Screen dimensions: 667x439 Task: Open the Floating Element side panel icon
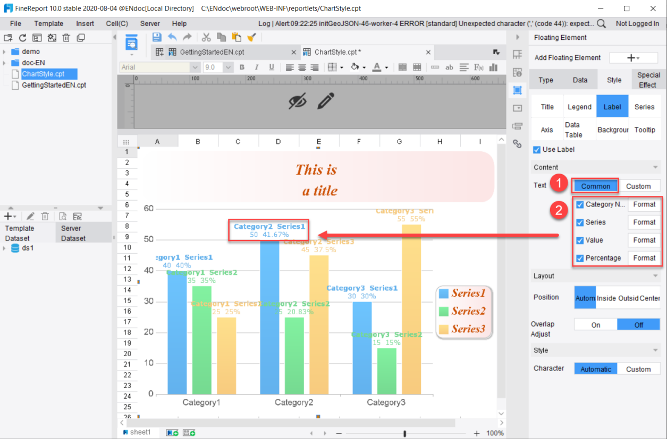tap(517, 90)
